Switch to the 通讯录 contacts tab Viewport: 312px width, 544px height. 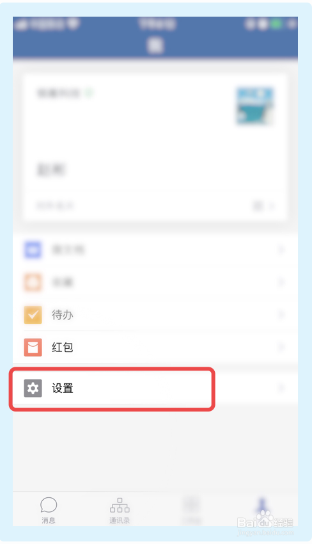click(x=120, y=510)
